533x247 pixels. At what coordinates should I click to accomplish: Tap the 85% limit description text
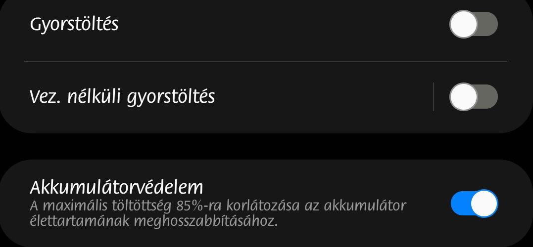pyautogui.click(x=218, y=213)
